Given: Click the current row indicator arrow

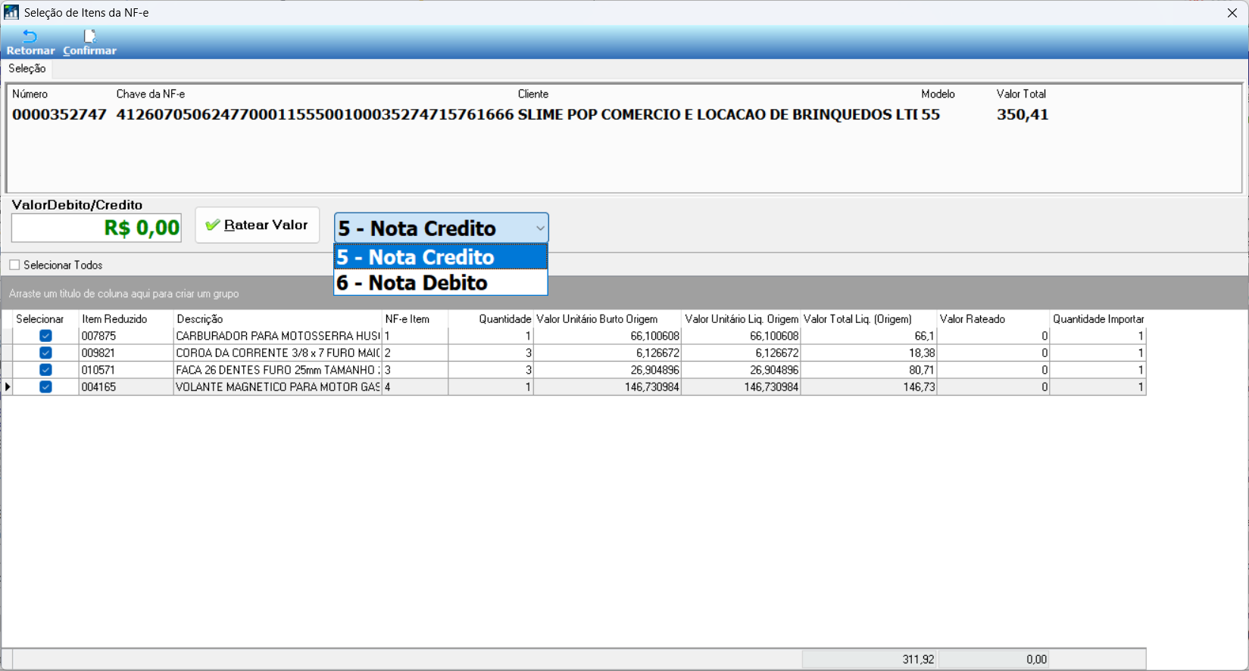Looking at the screenshot, I should [x=8, y=387].
